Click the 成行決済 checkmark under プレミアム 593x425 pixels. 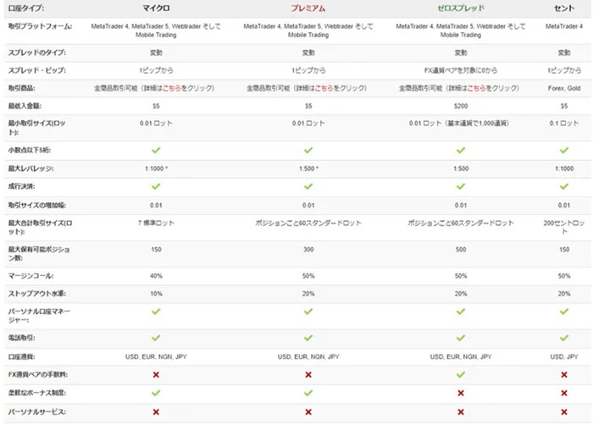(x=308, y=186)
